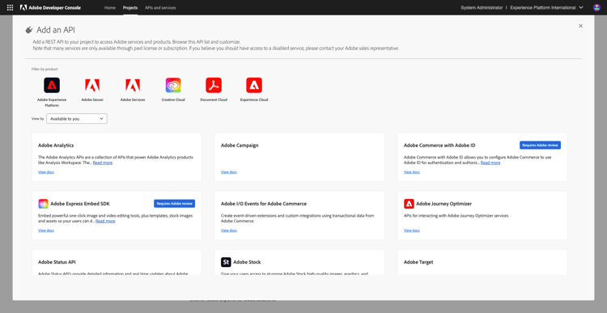Viewport: 607px width, 313px height.
Task: Open the Projects tab
Action: point(130,7)
